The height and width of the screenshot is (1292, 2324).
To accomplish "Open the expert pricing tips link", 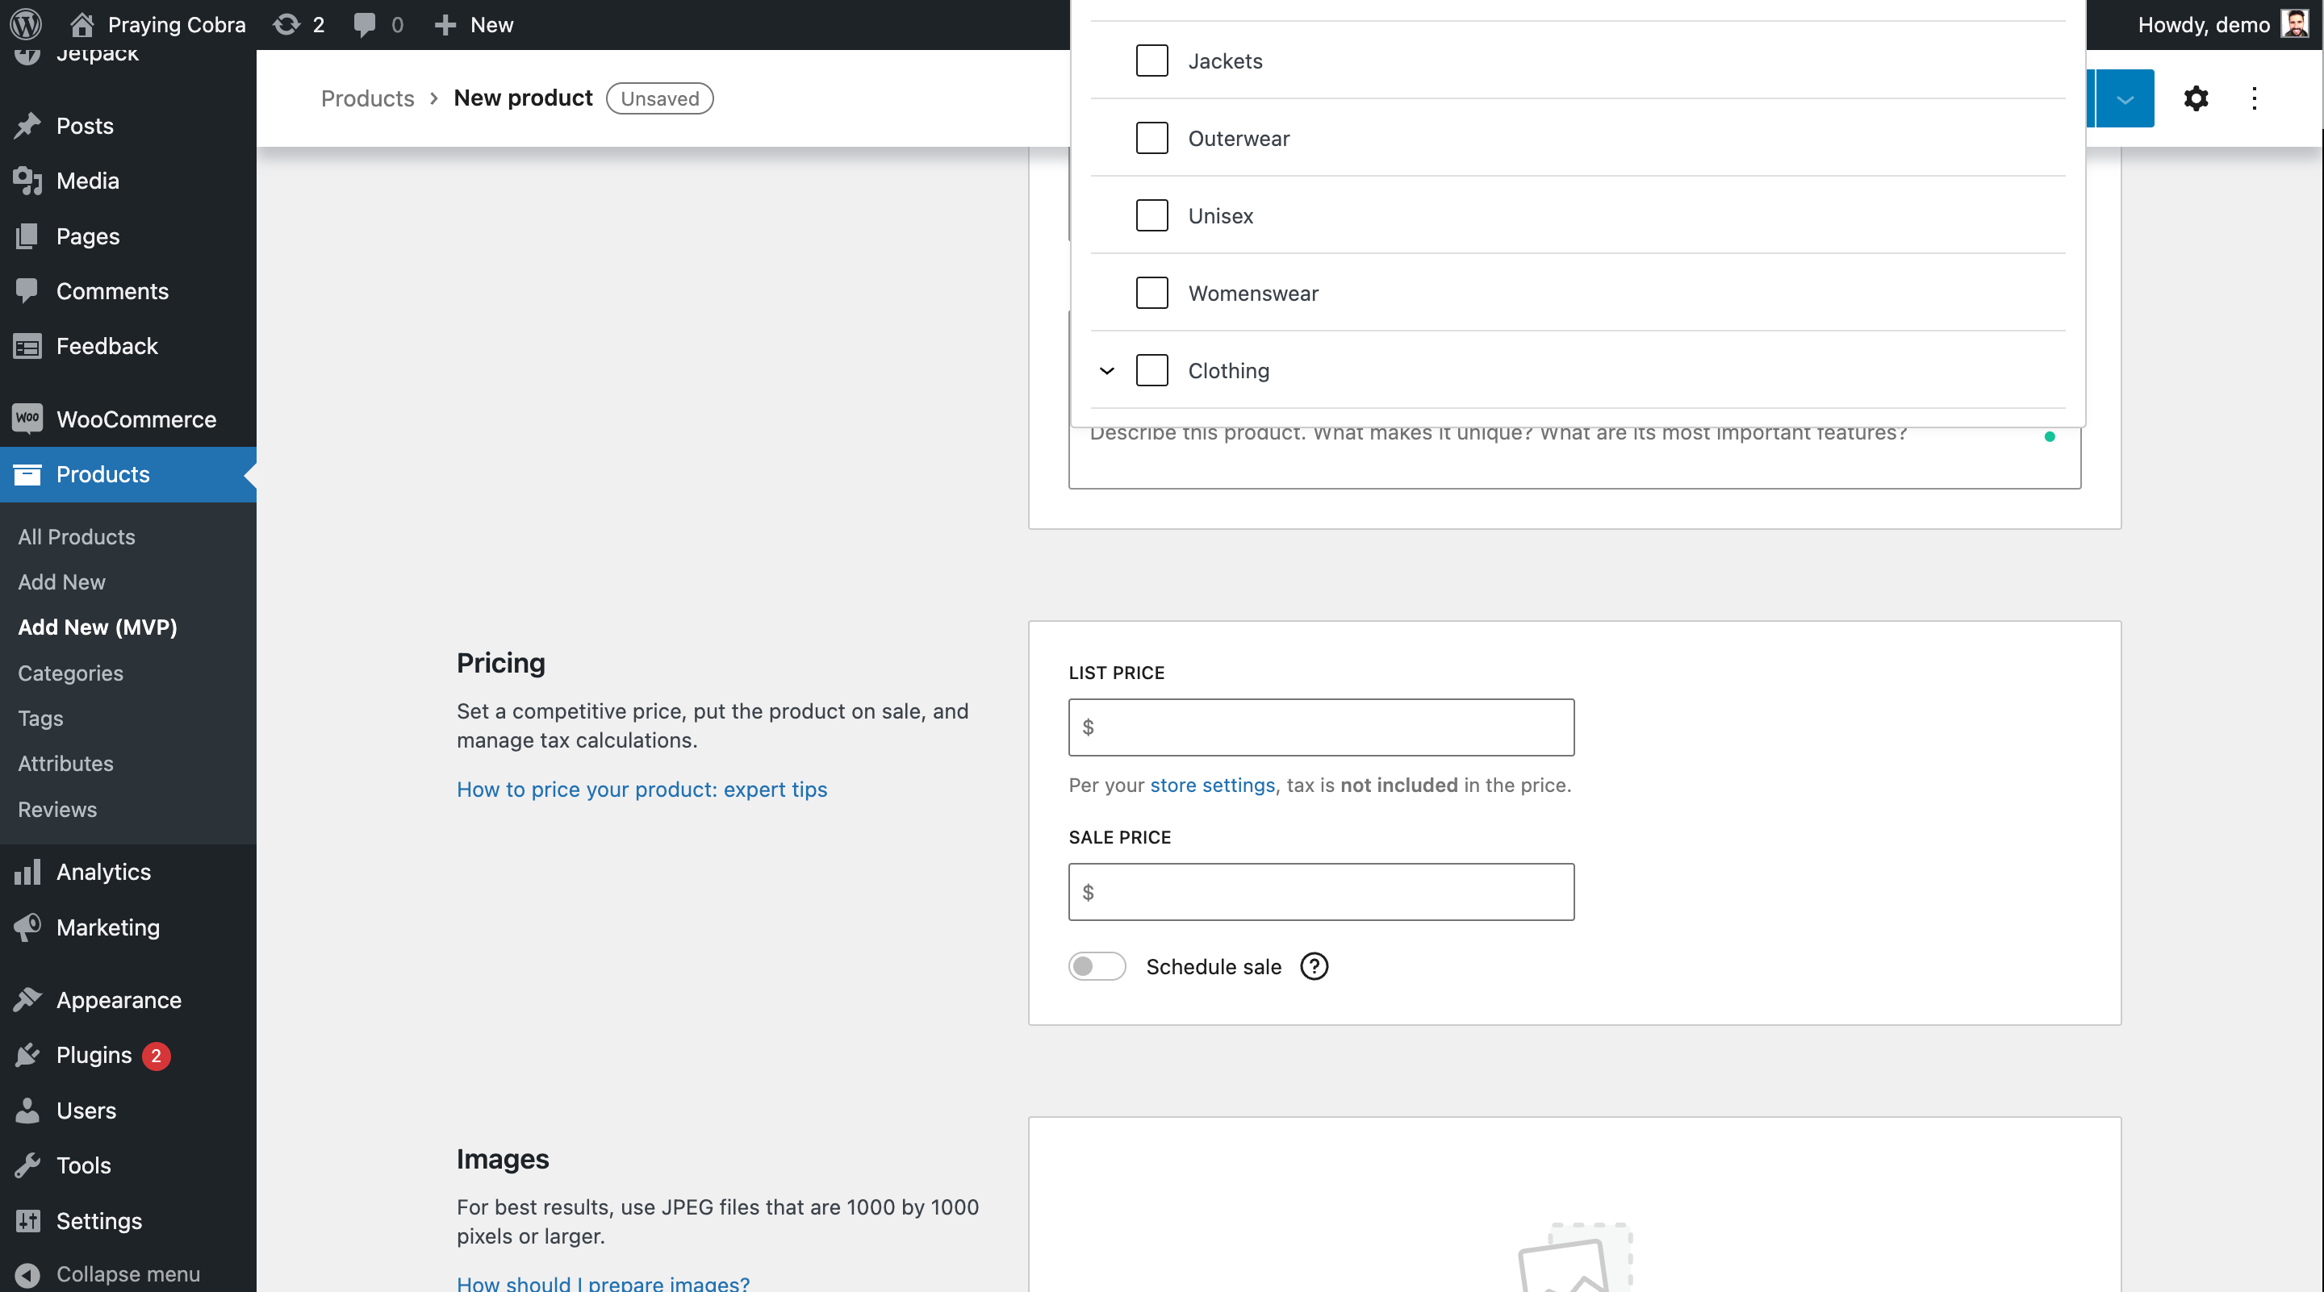I will [x=642, y=789].
